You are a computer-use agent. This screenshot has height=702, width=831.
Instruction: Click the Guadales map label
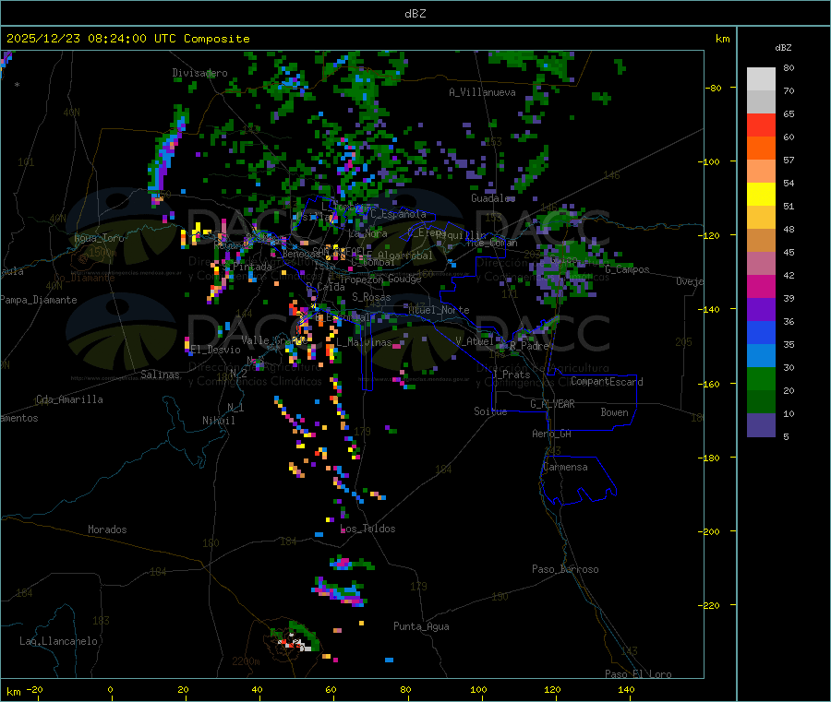[493, 198]
